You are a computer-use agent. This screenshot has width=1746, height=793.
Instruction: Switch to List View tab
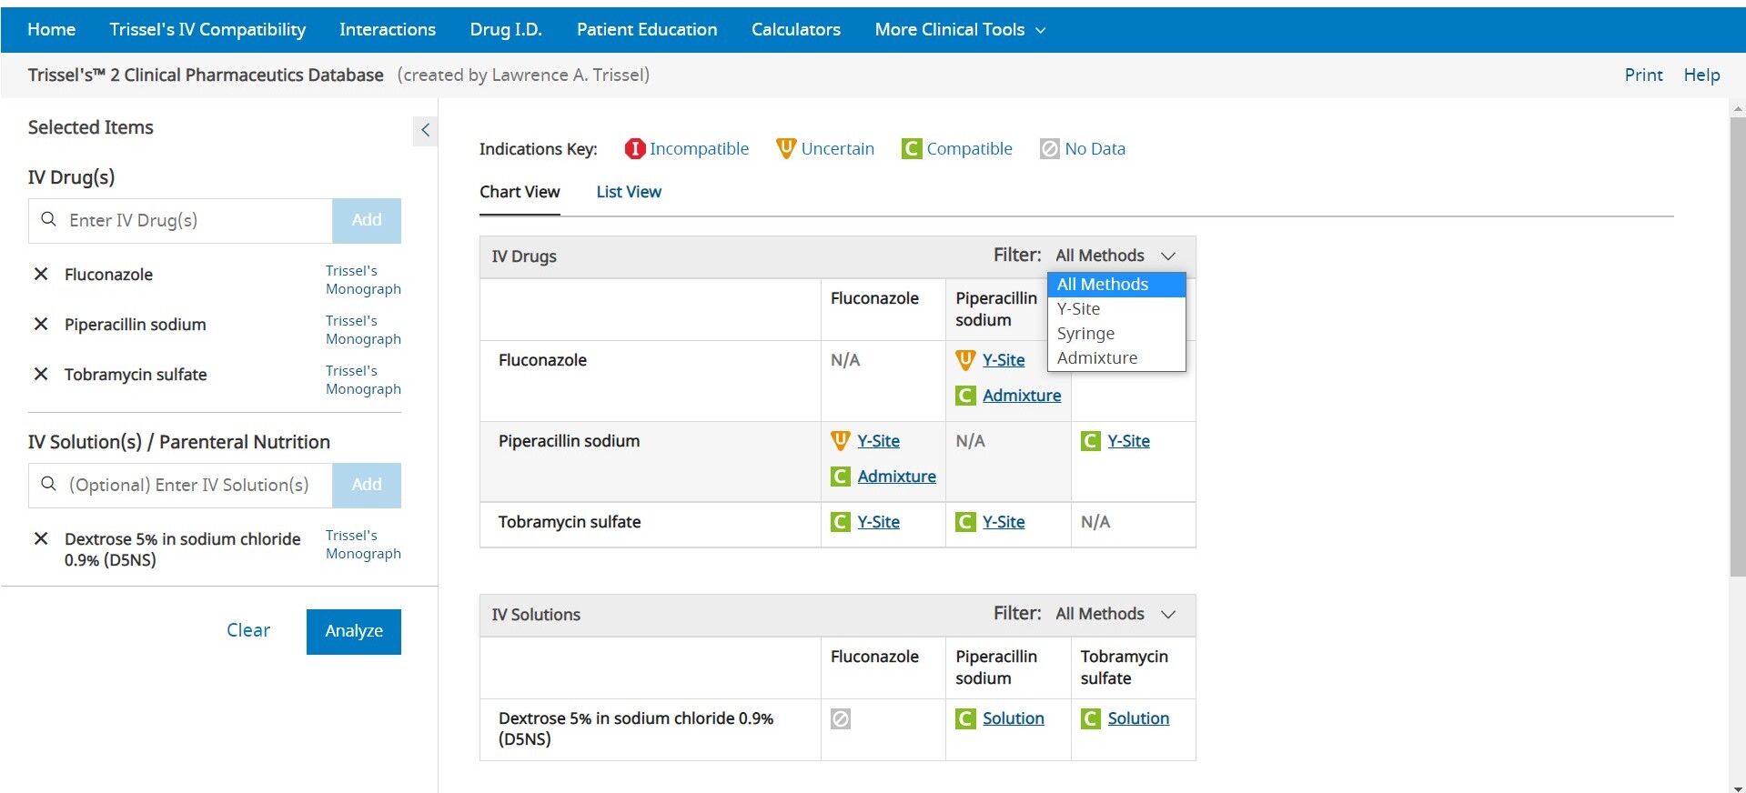628,192
